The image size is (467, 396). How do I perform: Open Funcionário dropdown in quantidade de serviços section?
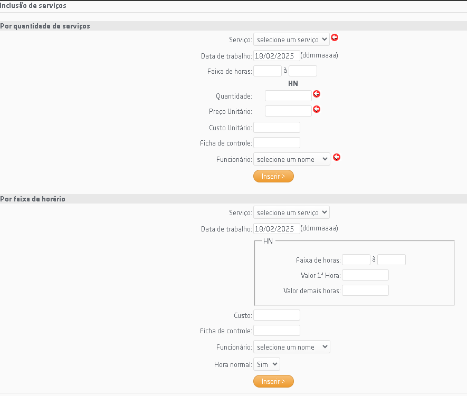tap(291, 159)
